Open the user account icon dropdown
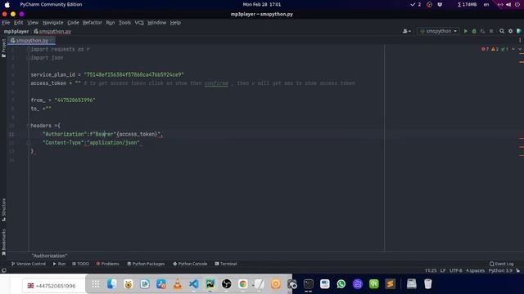This screenshot has width=524, height=294. point(407,31)
